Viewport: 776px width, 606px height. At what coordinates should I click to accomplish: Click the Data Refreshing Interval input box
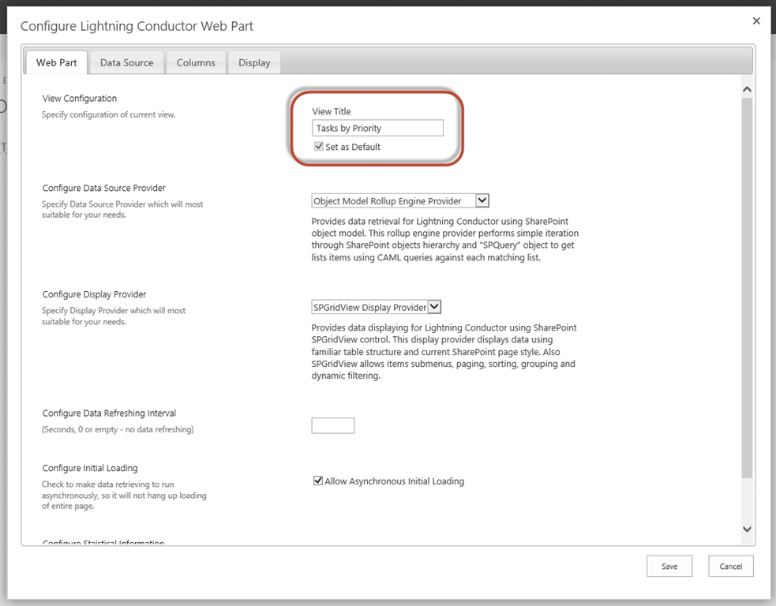332,425
